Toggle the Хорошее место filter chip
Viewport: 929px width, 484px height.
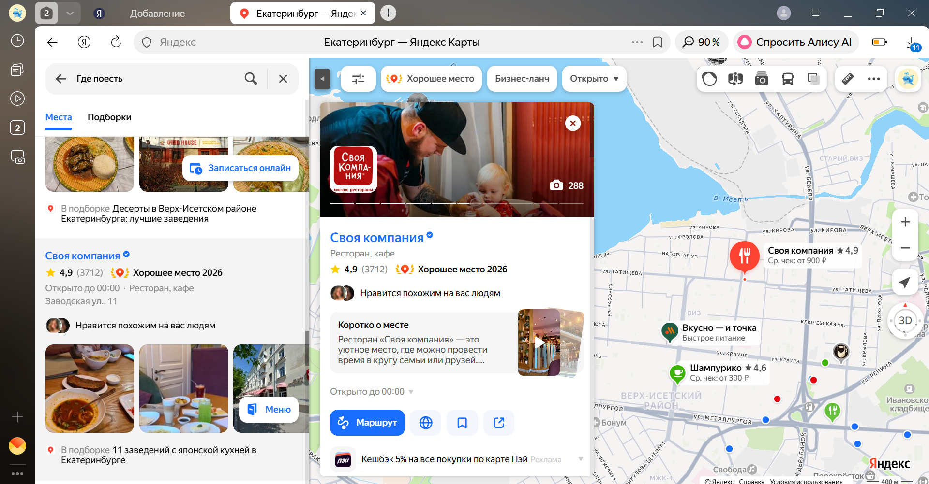(x=431, y=79)
